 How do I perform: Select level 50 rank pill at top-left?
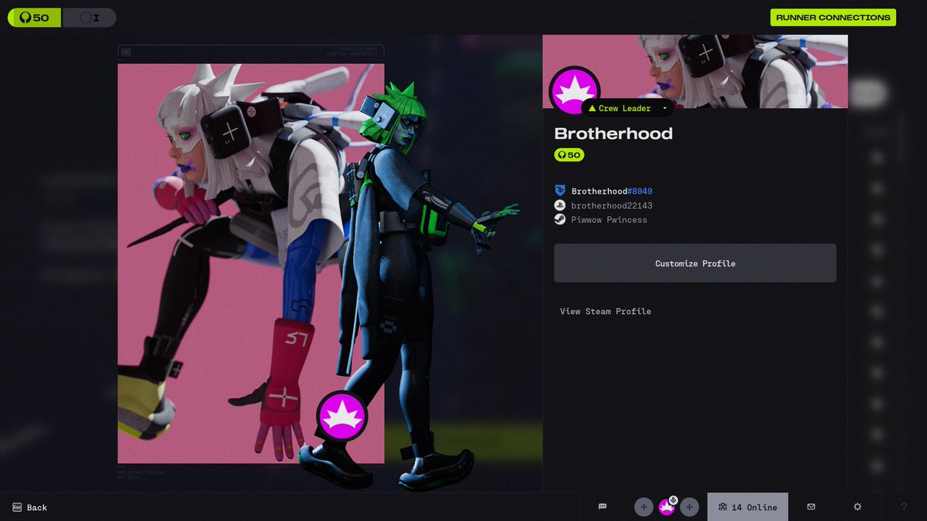34,17
